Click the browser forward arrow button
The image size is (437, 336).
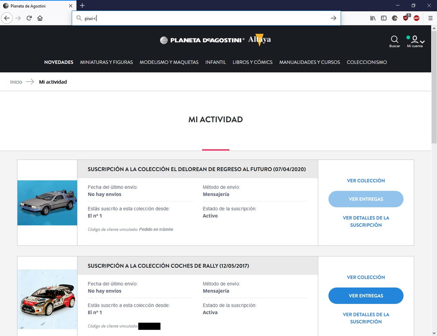click(x=18, y=18)
